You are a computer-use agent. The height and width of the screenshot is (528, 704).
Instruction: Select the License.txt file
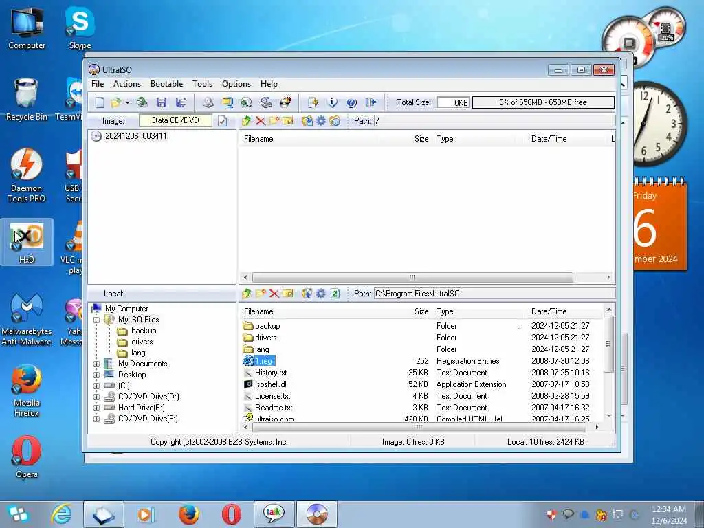[272, 396]
